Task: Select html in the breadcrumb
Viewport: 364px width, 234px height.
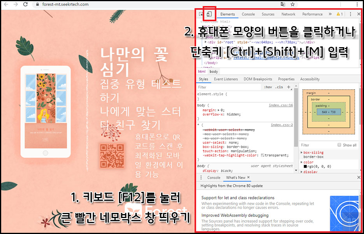Action: pos(202,71)
